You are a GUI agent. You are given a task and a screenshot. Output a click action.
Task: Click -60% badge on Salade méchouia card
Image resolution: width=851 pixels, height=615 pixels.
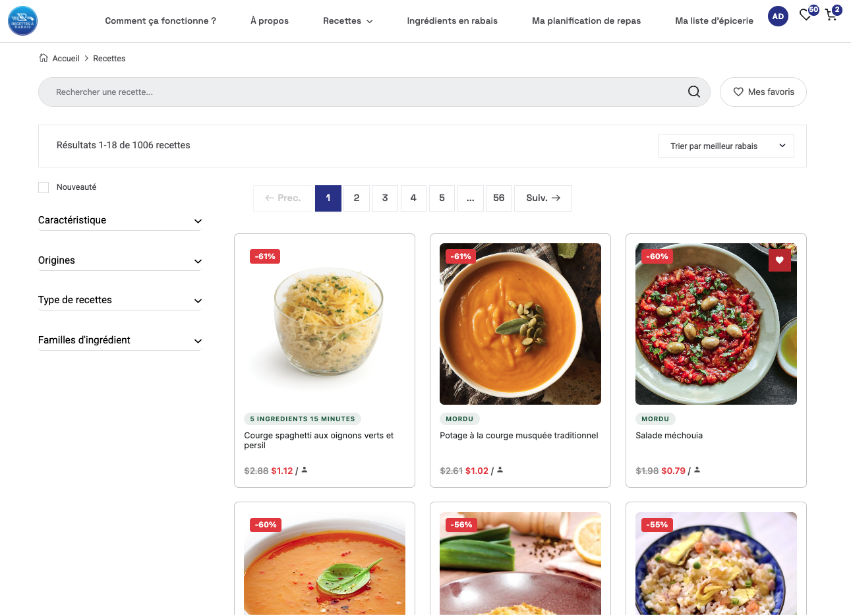pyautogui.click(x=657, y=256)
